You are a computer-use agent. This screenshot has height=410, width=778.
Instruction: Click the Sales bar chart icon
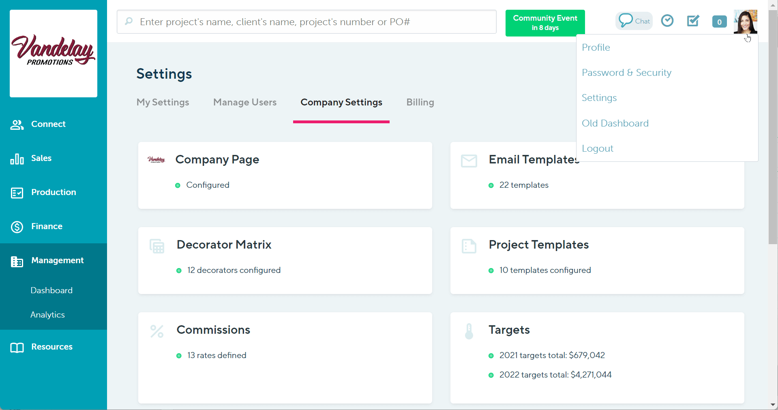[x=17, y=159]
